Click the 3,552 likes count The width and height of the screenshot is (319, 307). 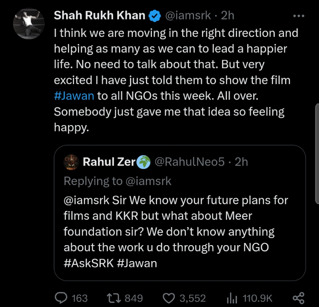point(192,298)
